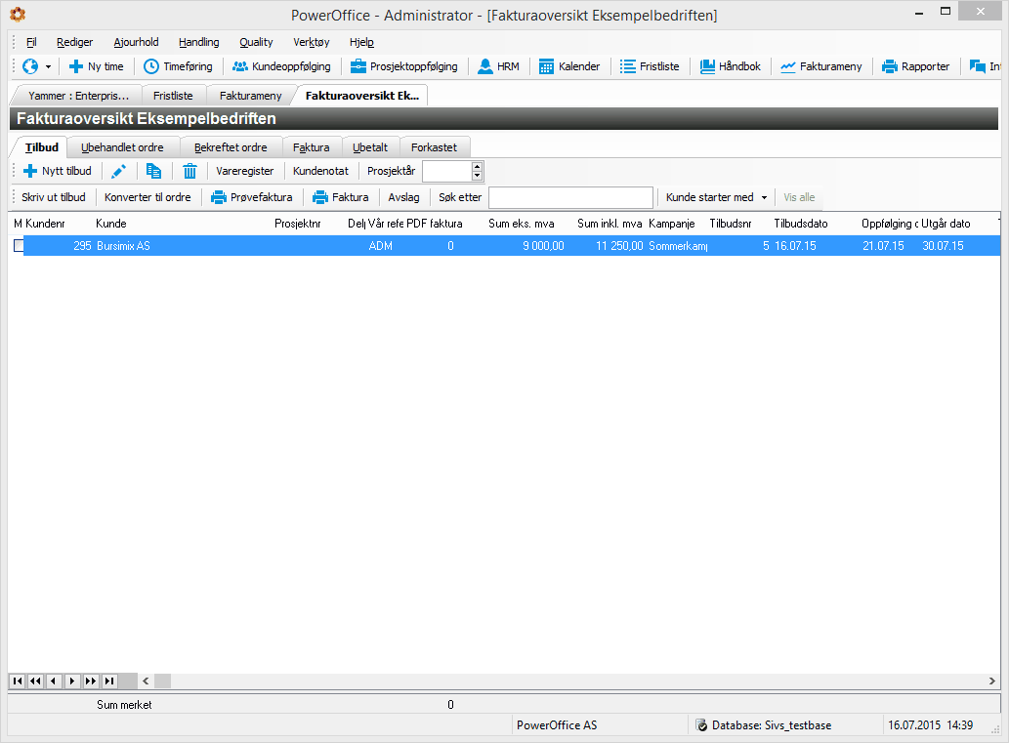The width and height of the screenshot is (1009, 743).
Task: Click the trash delete icon
Action: [189, 171]
